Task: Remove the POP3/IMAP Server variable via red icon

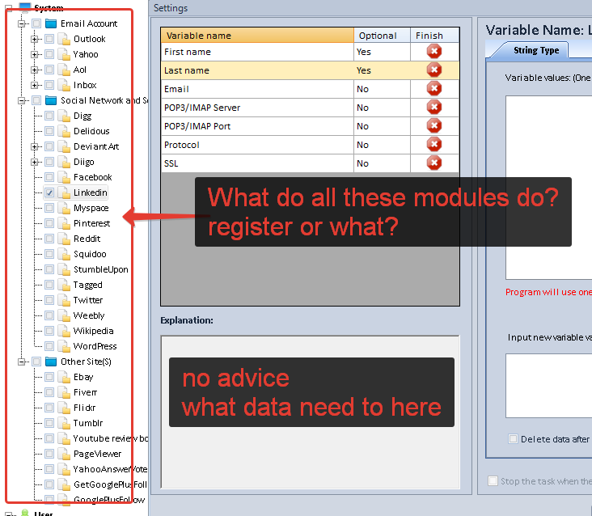Action: click(x=434, y=108)
